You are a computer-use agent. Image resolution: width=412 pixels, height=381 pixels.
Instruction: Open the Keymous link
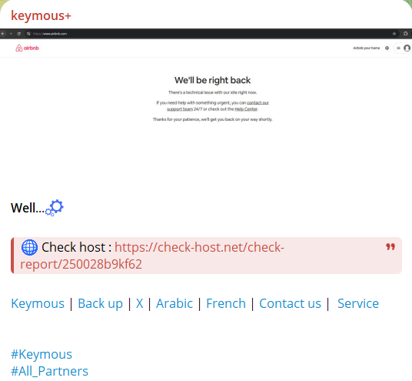[x=38, y=303]
